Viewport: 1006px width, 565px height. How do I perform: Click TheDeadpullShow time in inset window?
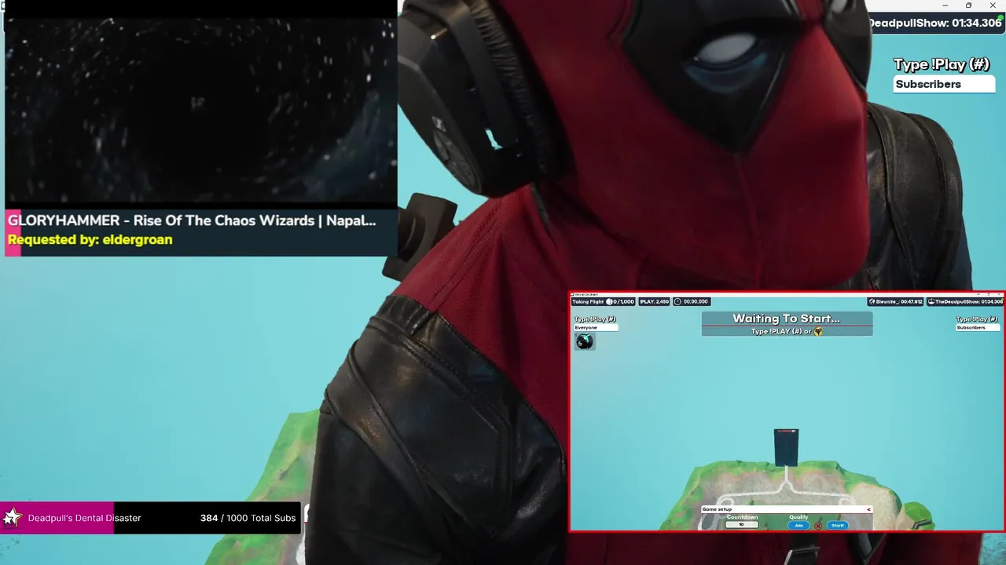(965, 301)
